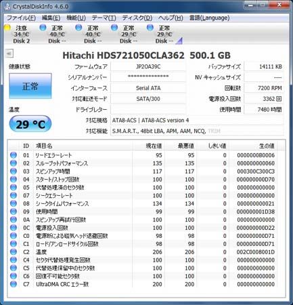Screen dimensions: 293x305
Task: Click raw value 000000001D38
Action: [256, 211]
